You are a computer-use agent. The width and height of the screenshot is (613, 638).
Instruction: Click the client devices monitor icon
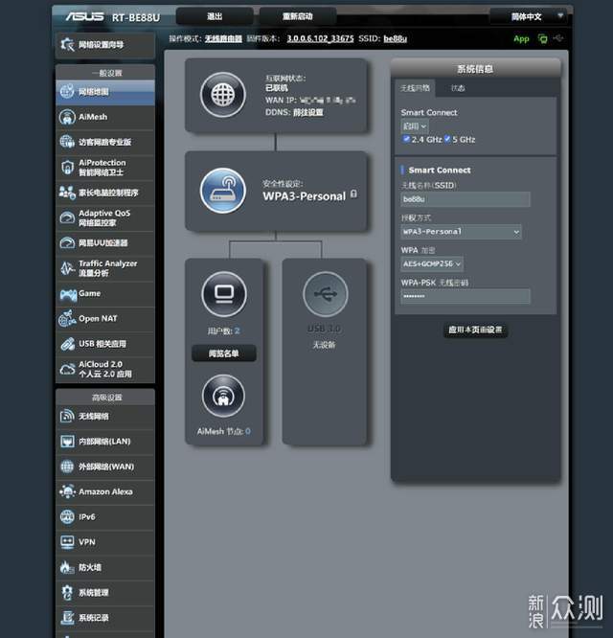coord(224,294)
